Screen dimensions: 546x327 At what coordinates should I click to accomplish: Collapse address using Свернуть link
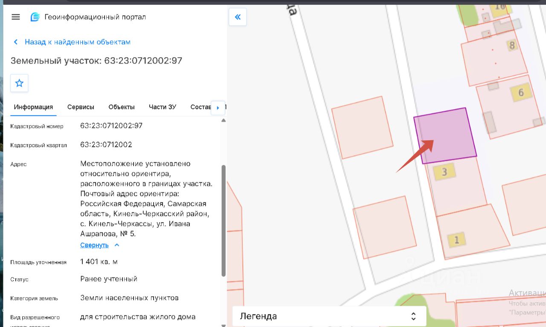click(100, 245)
